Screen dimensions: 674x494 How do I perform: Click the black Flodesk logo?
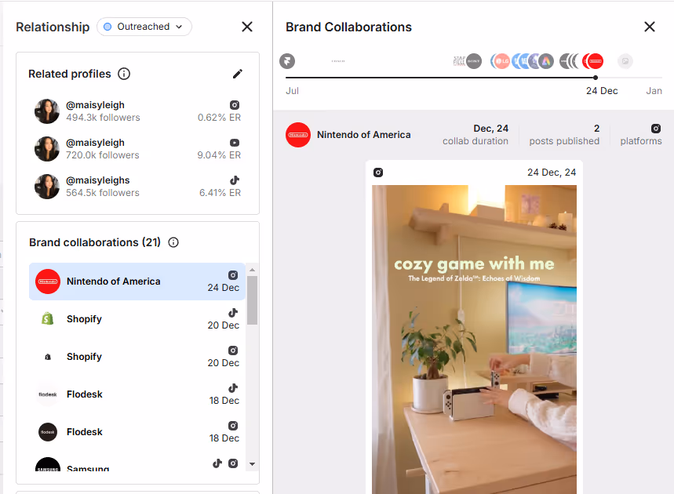click(48, 432)
